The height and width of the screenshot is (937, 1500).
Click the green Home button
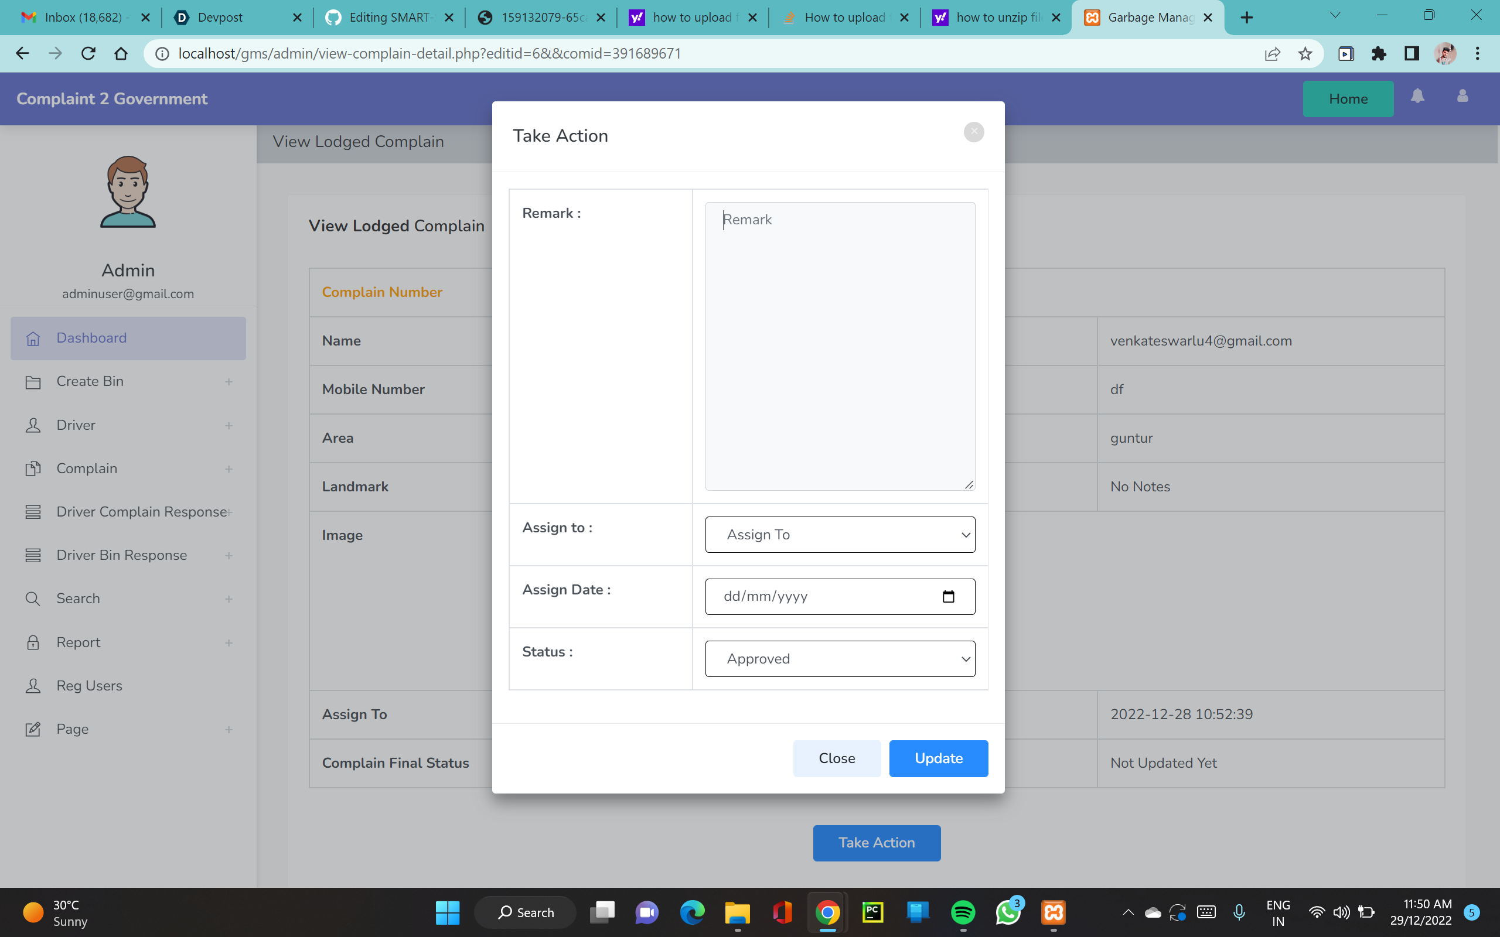pos(1348,99)
